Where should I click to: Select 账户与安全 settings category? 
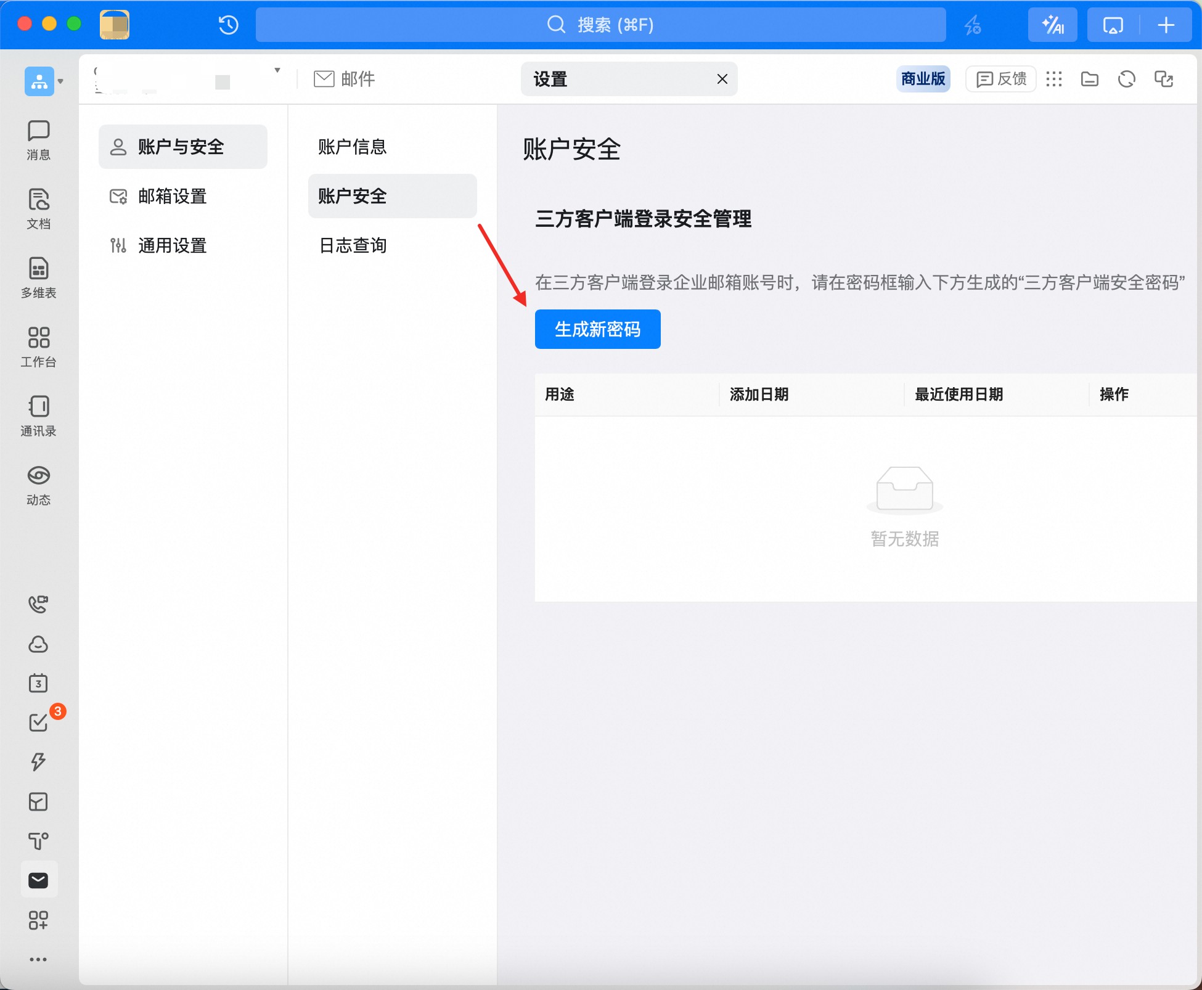183,147
